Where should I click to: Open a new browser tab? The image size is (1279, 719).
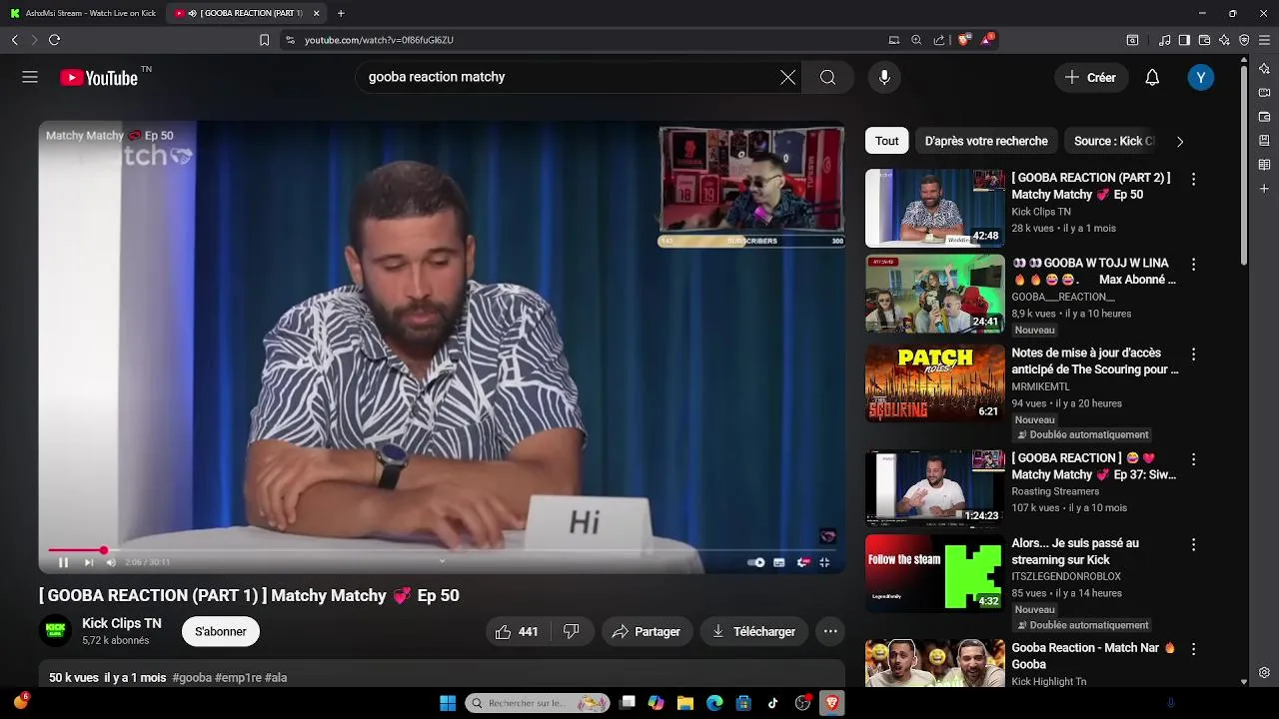pyautogui.click(x=341, y=13)
